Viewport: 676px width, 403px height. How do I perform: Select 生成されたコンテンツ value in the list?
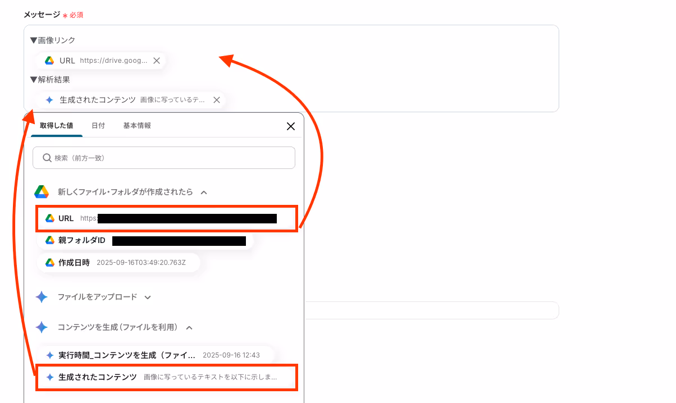coord(167,377)
